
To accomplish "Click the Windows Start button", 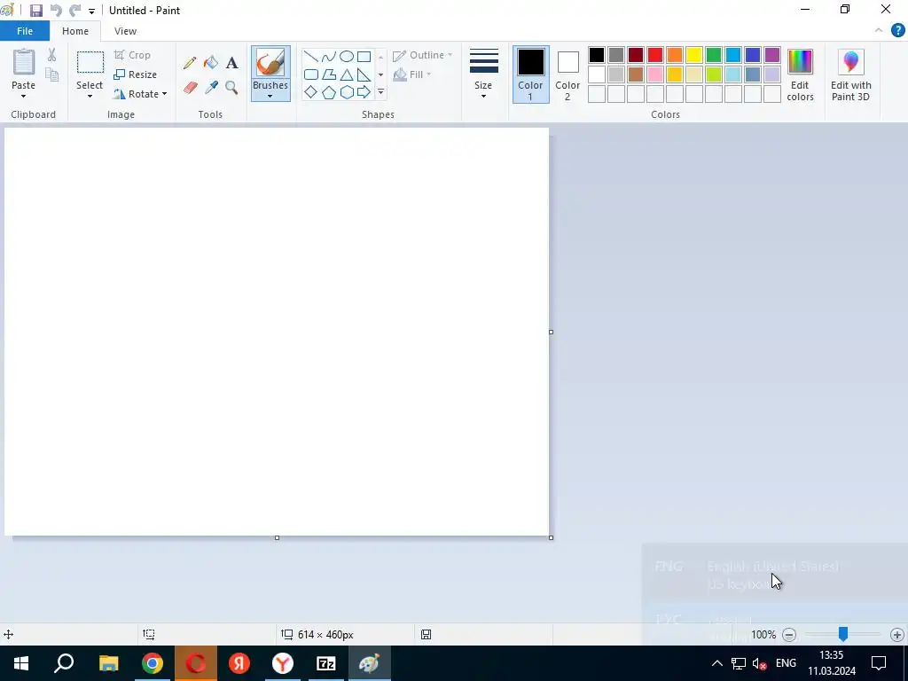I will coord(21,663).
